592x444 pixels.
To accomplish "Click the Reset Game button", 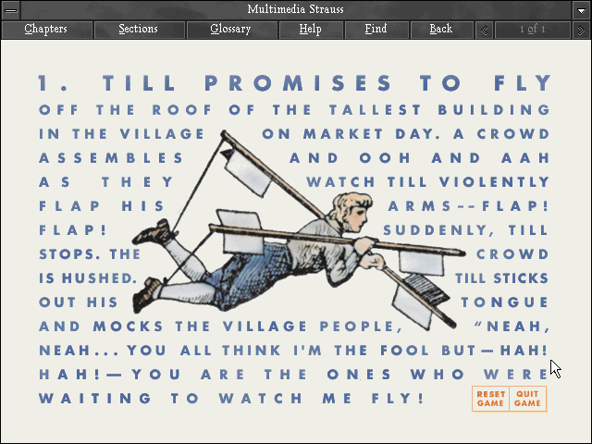I will point(490,399).
